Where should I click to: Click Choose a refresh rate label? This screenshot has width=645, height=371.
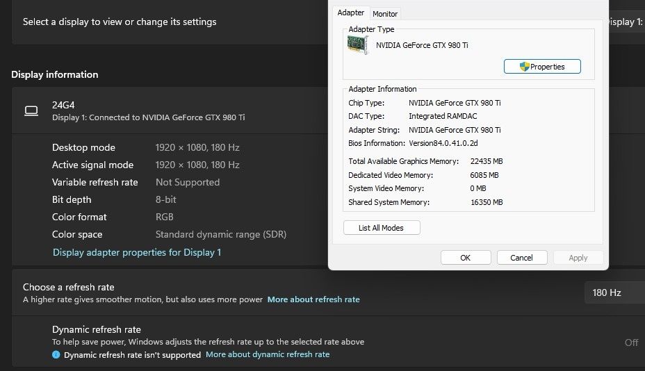[x=69, y=287]
